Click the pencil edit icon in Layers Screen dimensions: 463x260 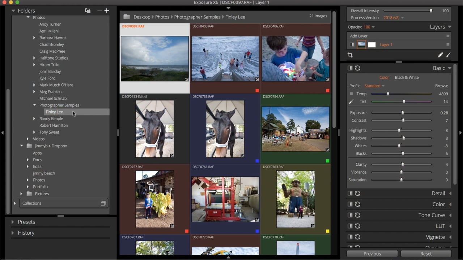(440, 55)
